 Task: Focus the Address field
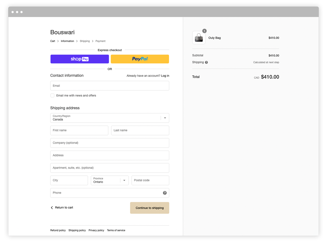coord(110,155)
